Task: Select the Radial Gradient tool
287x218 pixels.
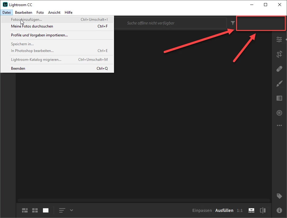Action: click(x=279, y=113)
